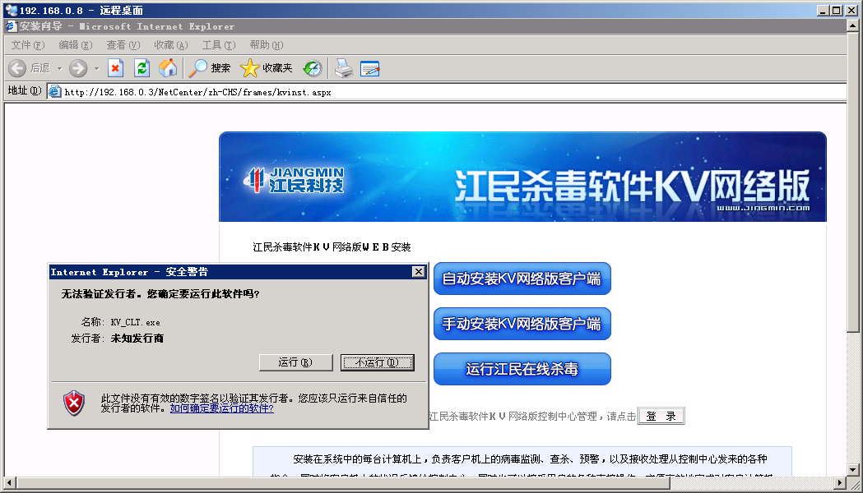Click the remote desktop title bar icon
Viewport: 863px width, 493px height.
(x=11, y=10)
